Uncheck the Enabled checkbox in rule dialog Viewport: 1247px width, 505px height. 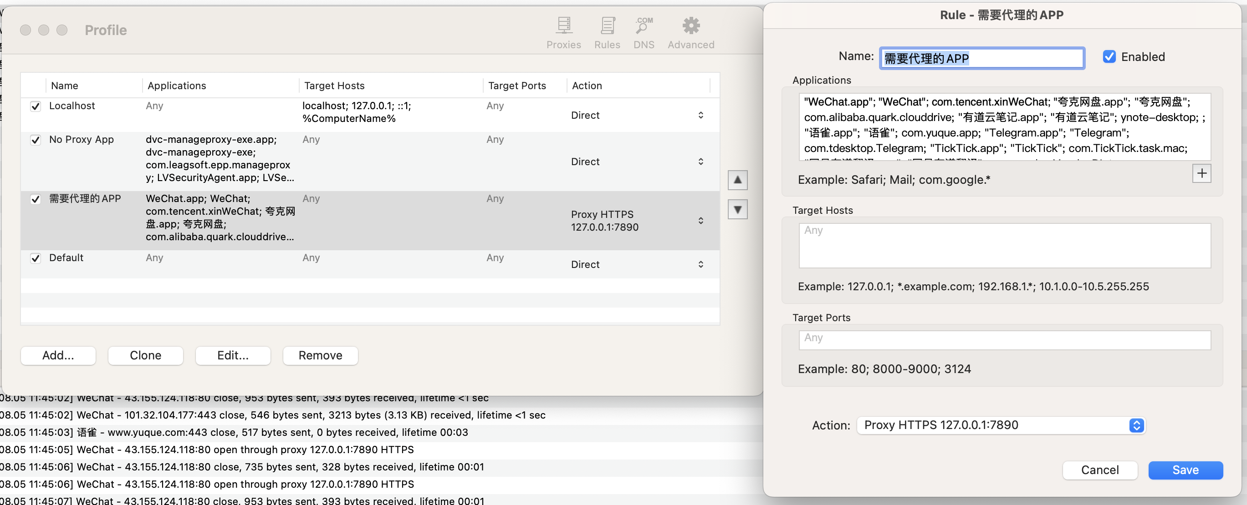pyautogui.click(x=1109, y=56)
